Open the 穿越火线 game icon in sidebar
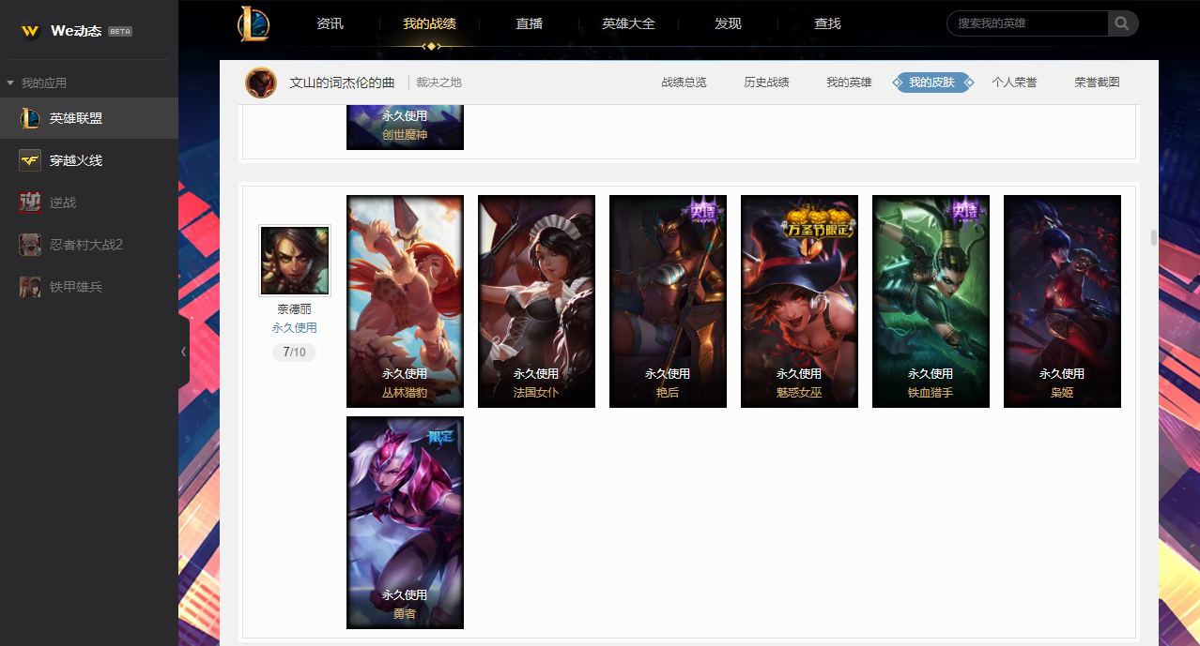Screen dimensions: 1200x646 [30, 160]
